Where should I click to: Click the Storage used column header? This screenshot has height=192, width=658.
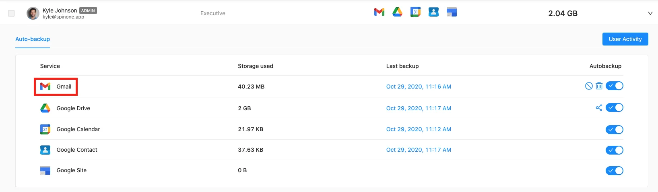click(256, 66)
